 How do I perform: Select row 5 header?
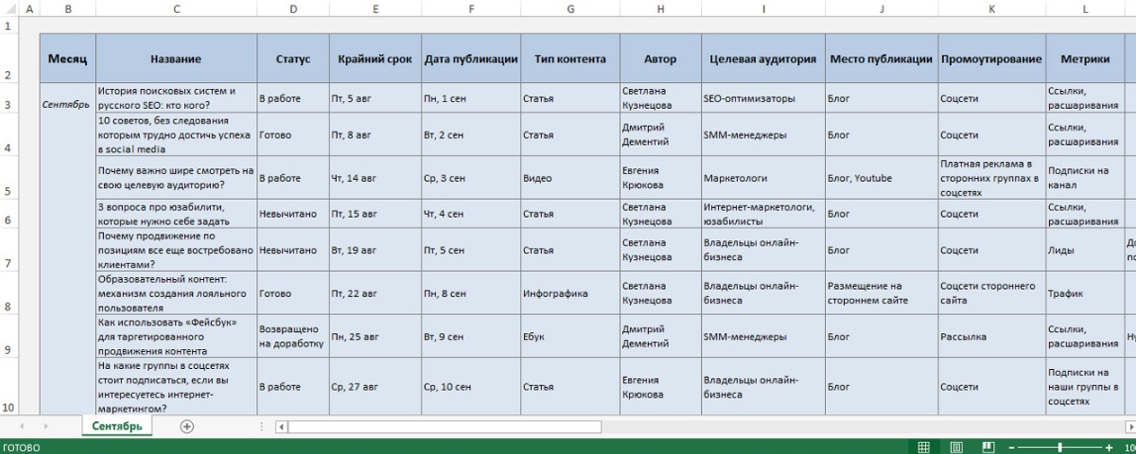point(11,191)
